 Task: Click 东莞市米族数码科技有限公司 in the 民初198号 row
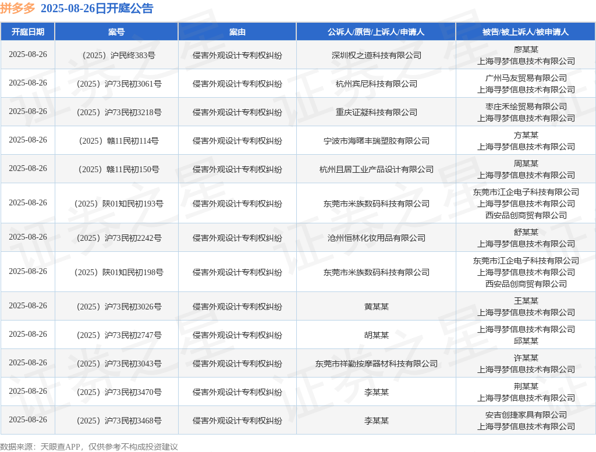click(x=377, y=272)
